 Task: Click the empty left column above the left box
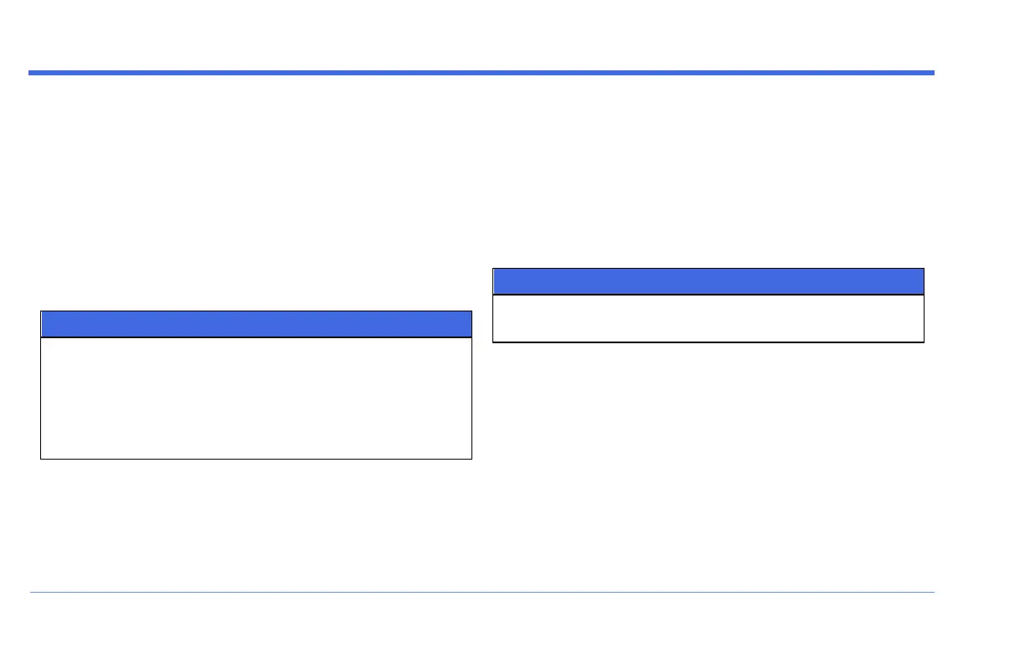(x=255, y=193)
